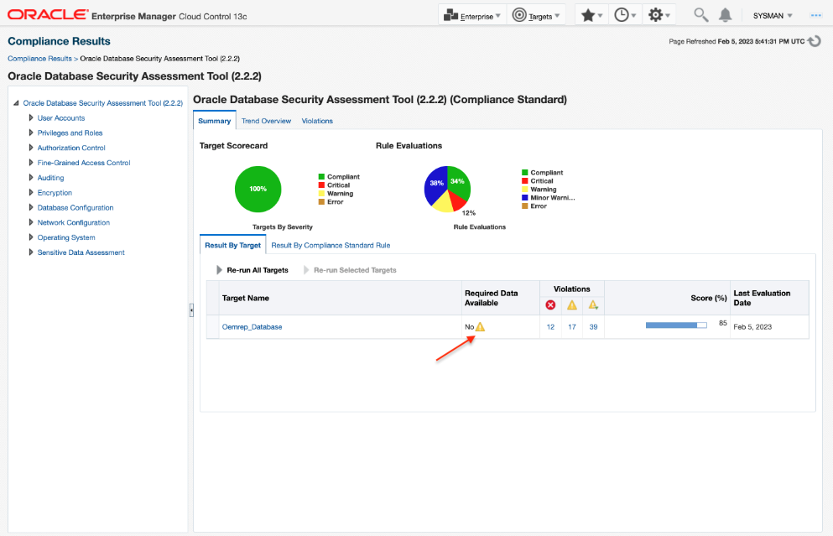Select the Oemrep_Database row selector cell
Image resolution: width=833 pixels, height=536 pixels.
pyautogui.click(x=212, y=326)
